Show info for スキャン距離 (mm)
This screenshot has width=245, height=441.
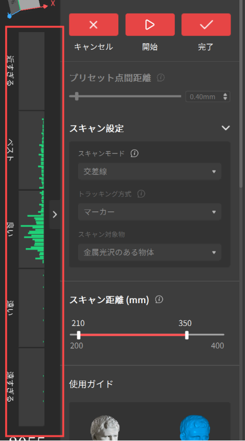[159, 300]
